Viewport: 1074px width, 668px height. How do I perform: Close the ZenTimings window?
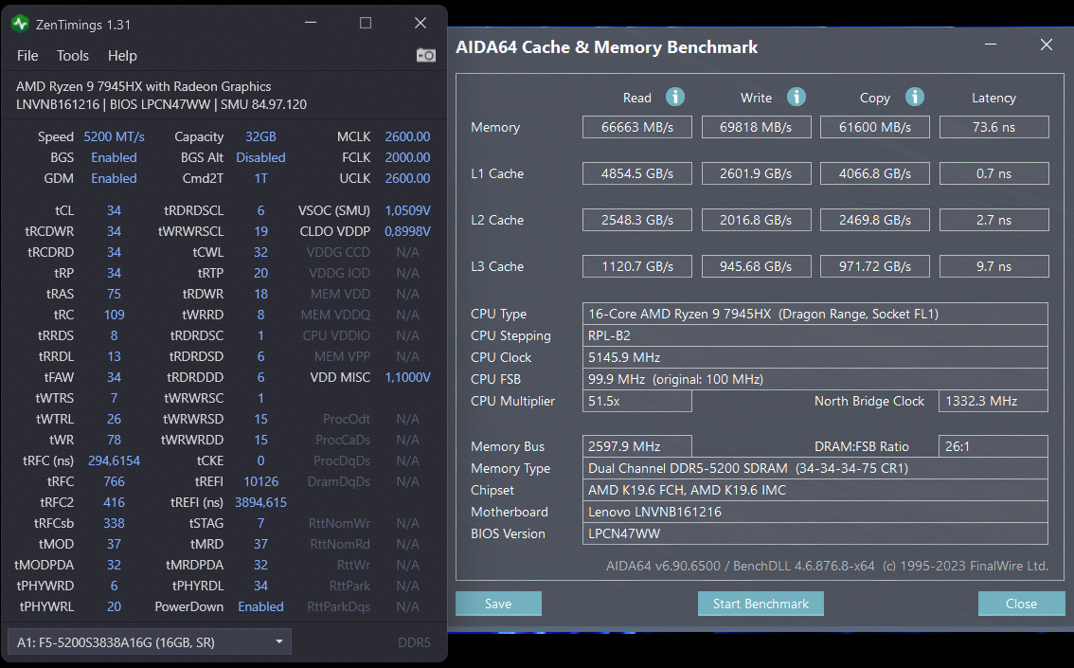click(421, 23)
